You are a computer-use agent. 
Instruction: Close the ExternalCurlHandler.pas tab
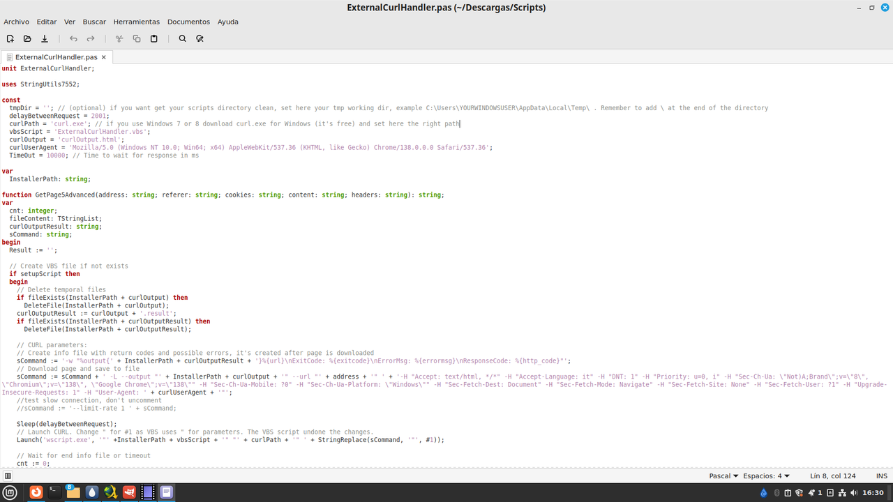[104, 57]
